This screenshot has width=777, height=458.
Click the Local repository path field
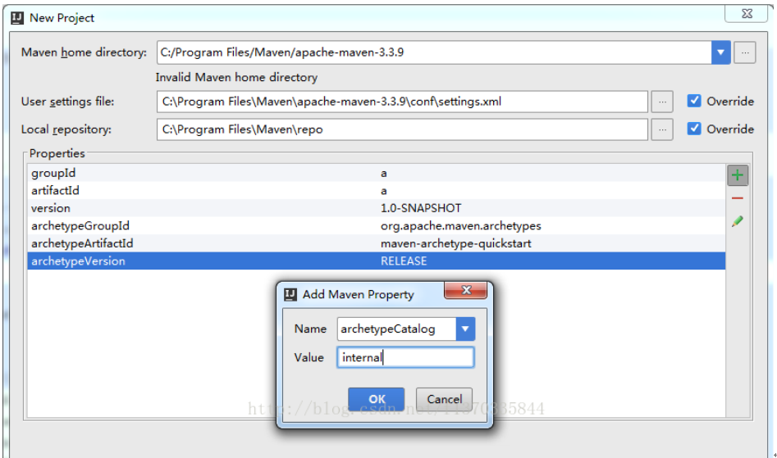click(x=402, y=129)
